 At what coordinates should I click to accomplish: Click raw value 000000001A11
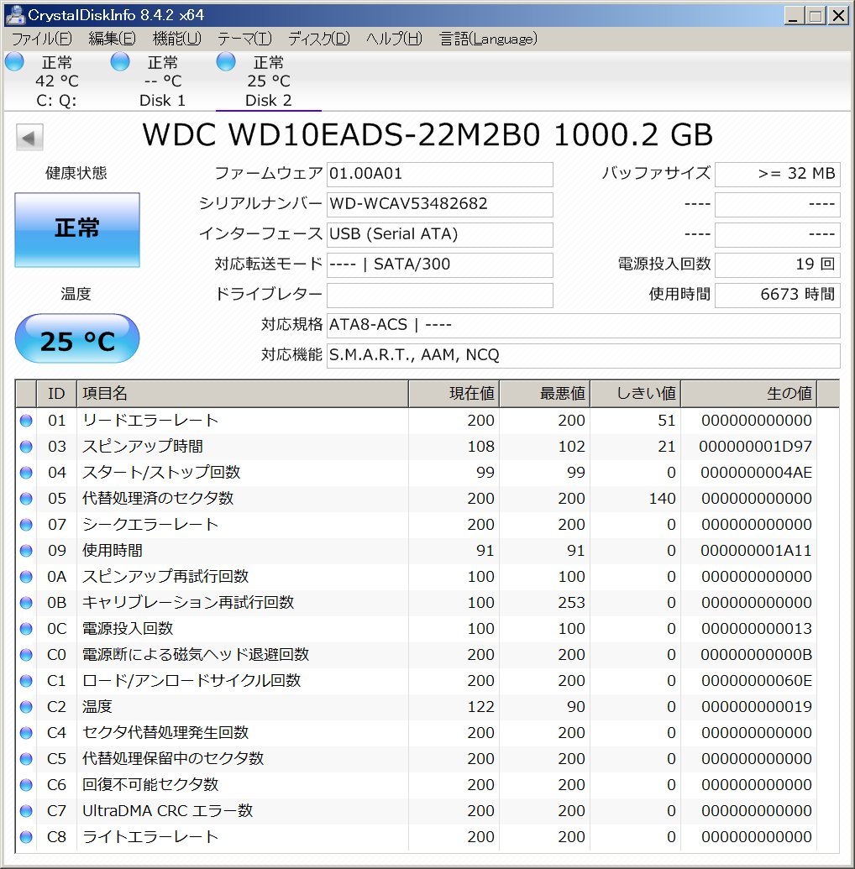click(756, 551)
